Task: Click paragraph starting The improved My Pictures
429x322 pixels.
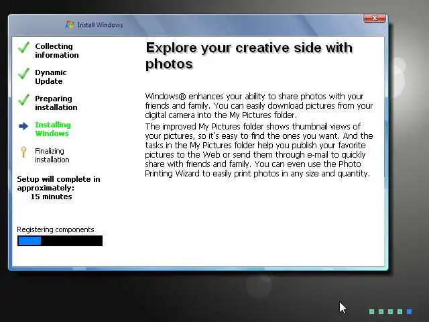Action: coord(259,150)
